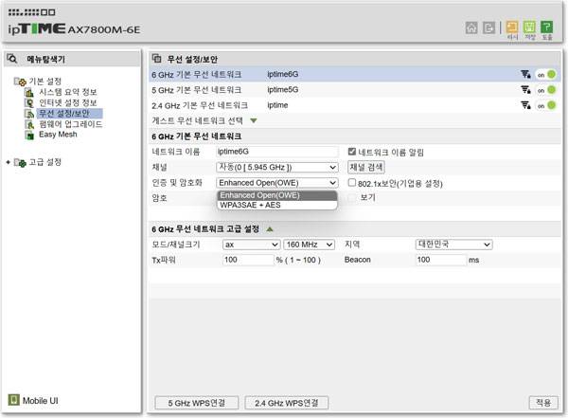Click the menu search magnifier icon

click(x=13, y=59)
